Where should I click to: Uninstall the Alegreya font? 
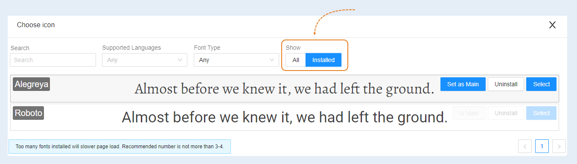506,84
